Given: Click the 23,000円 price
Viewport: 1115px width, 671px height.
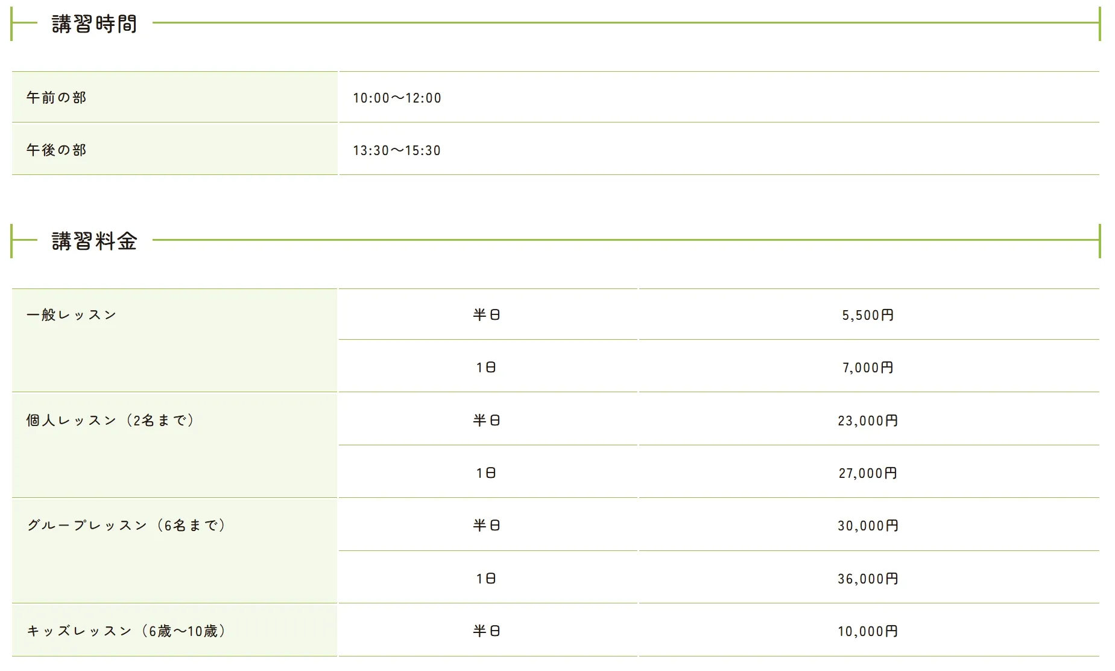Looking at the screenshot, I should click(868, 421).
